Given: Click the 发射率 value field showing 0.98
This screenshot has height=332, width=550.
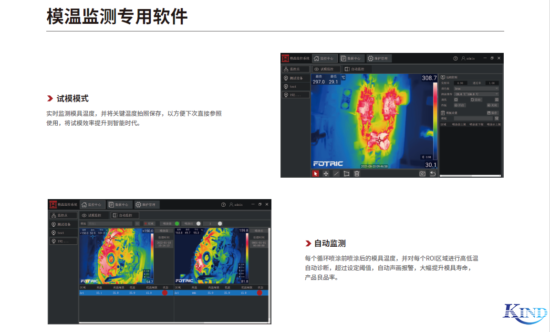Looking at the screenshot, I should coord(460,83).
